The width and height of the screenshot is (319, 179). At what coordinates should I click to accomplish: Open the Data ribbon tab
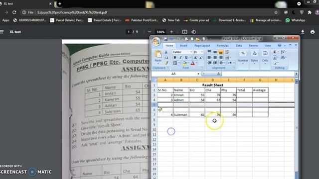[239, 46]
